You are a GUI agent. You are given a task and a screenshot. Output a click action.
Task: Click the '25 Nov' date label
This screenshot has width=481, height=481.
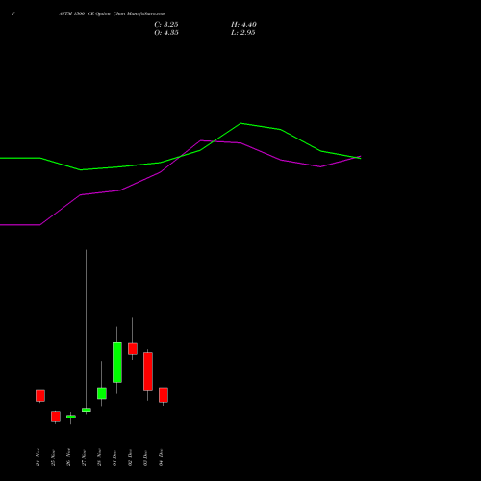(x=54, y=457)
